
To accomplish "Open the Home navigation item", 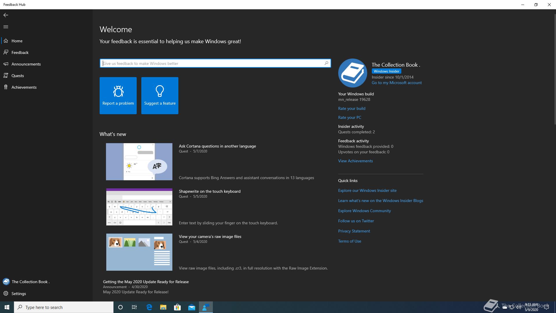I will 46,41.
